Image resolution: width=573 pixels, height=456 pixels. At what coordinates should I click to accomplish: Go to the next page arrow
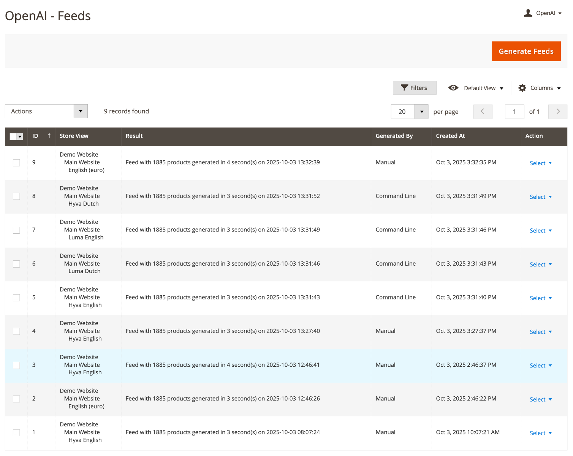[x=557, y=111]
